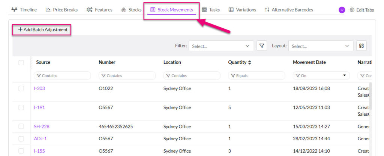This screenshot has width=384, height=156.
Task: Open the Features tab
Action: pos(99,10)
